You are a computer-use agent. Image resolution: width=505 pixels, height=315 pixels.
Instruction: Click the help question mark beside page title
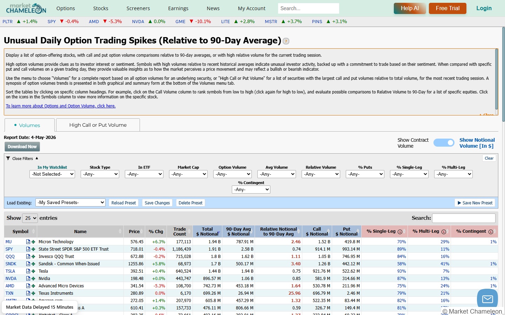pyautogui.click(x=286, y=41)
